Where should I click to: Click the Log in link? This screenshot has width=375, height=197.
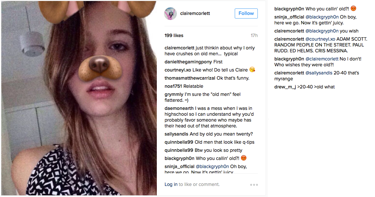171,185
